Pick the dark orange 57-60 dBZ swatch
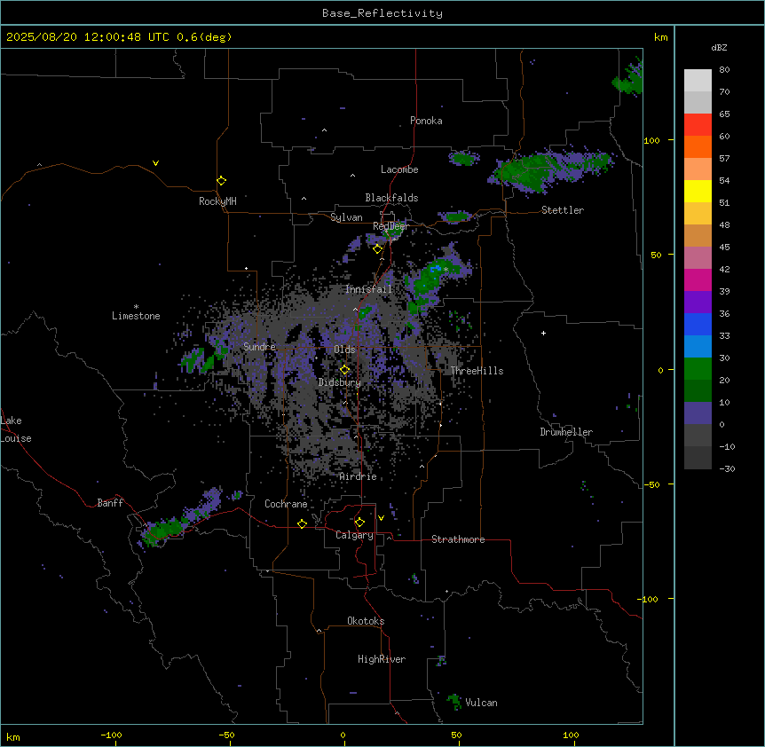The image size is (765, 747). tap(698, 146)
